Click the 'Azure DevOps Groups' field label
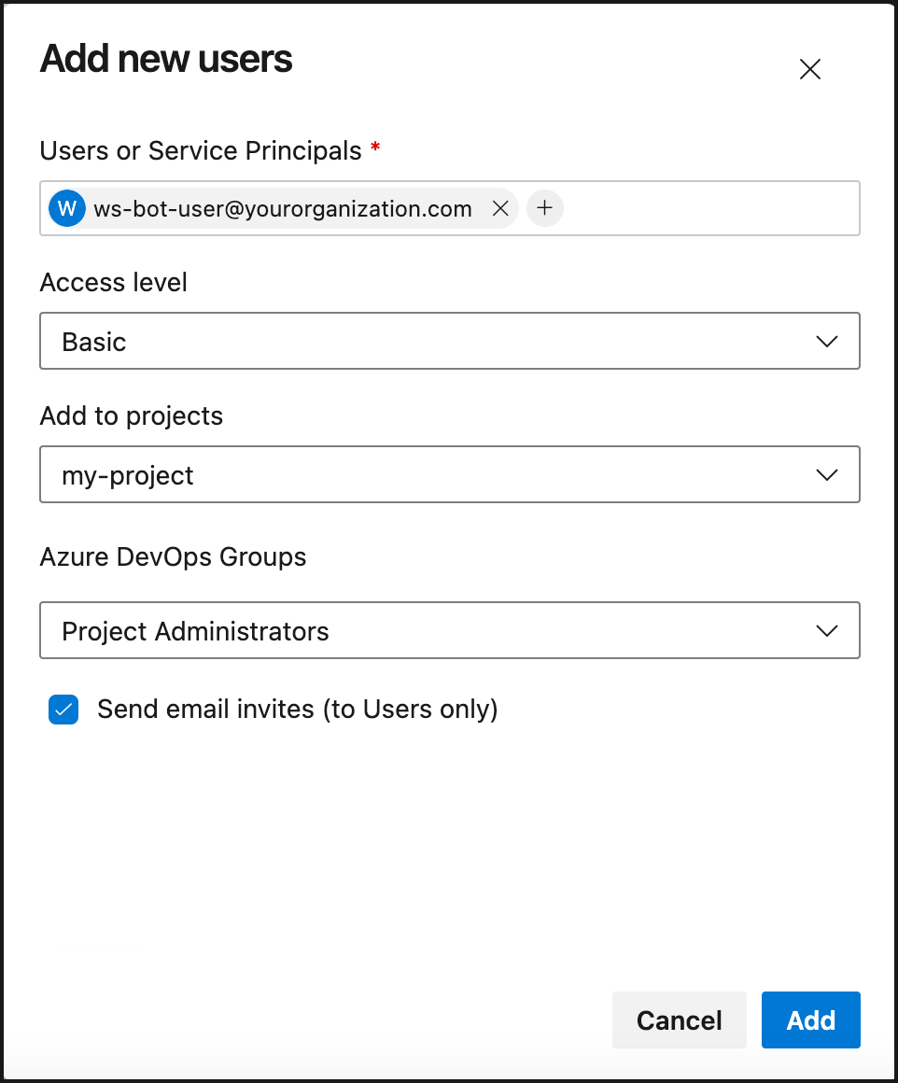898x1083 pixels. pos(173,557)
